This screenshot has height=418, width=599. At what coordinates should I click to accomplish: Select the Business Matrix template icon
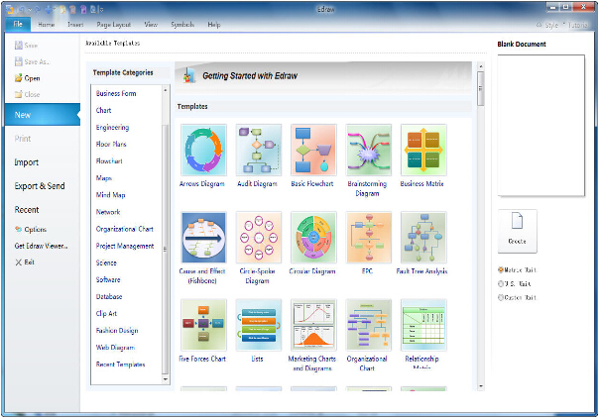(423, 150)
